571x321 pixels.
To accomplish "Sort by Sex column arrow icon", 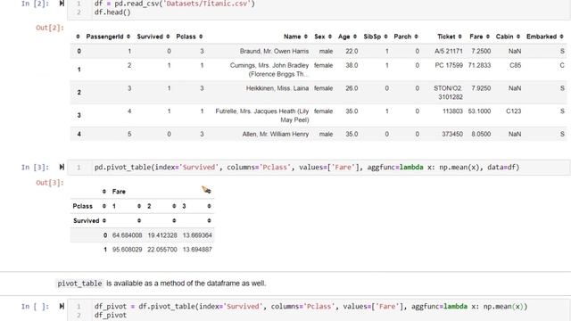I will [x=329, y=37].
